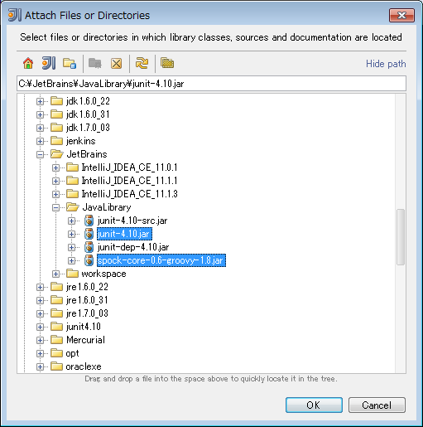
Task: Click the New Folder toolbar icon
Action: [95, 63]
